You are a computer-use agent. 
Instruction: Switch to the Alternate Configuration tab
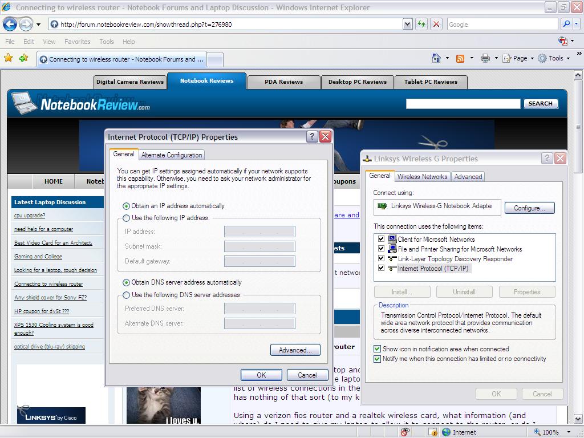point(172,155)
